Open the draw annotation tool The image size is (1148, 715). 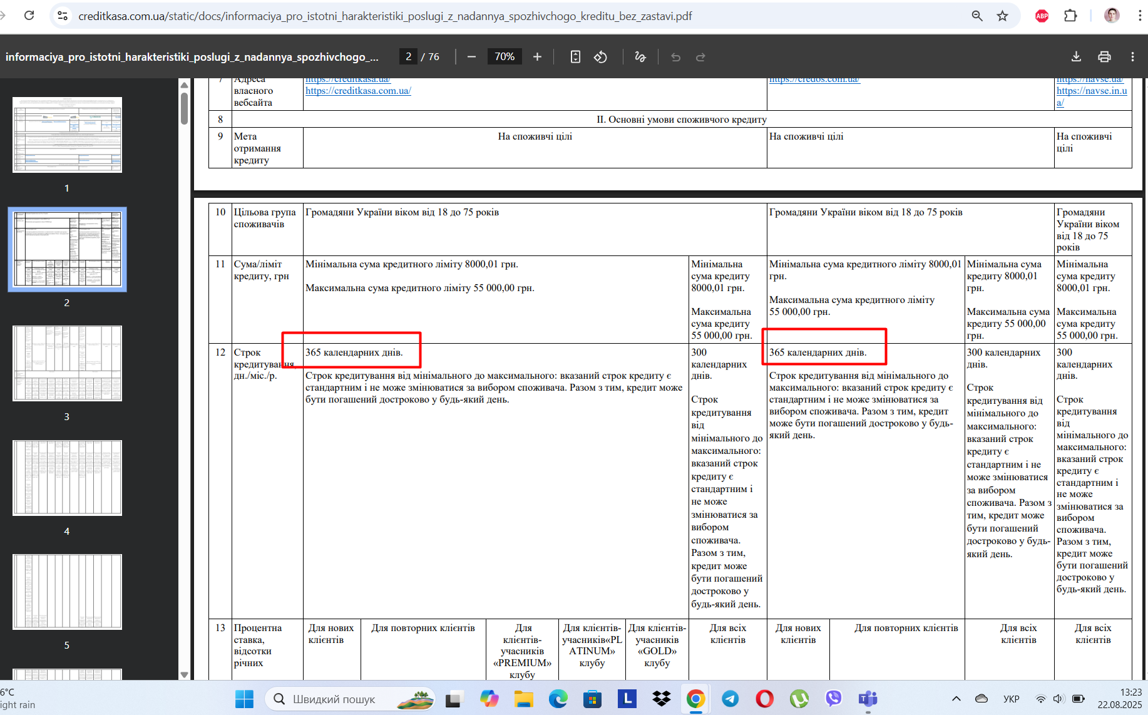coord(640,57)
